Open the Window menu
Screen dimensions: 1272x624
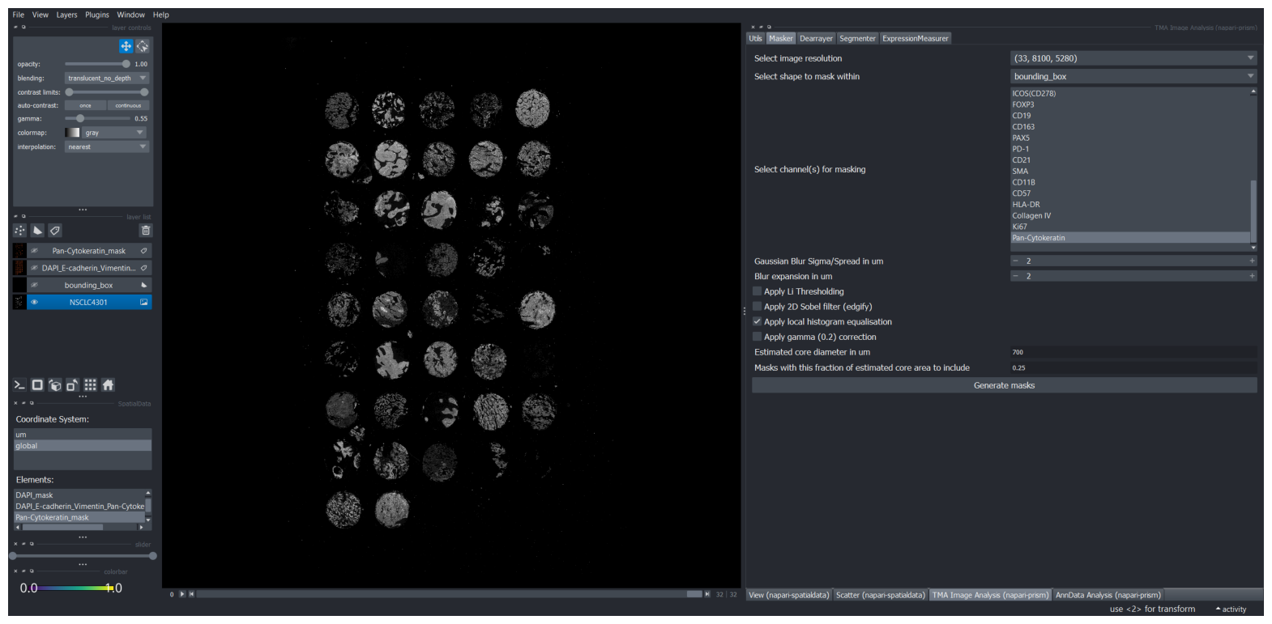[x=130, y=15]
